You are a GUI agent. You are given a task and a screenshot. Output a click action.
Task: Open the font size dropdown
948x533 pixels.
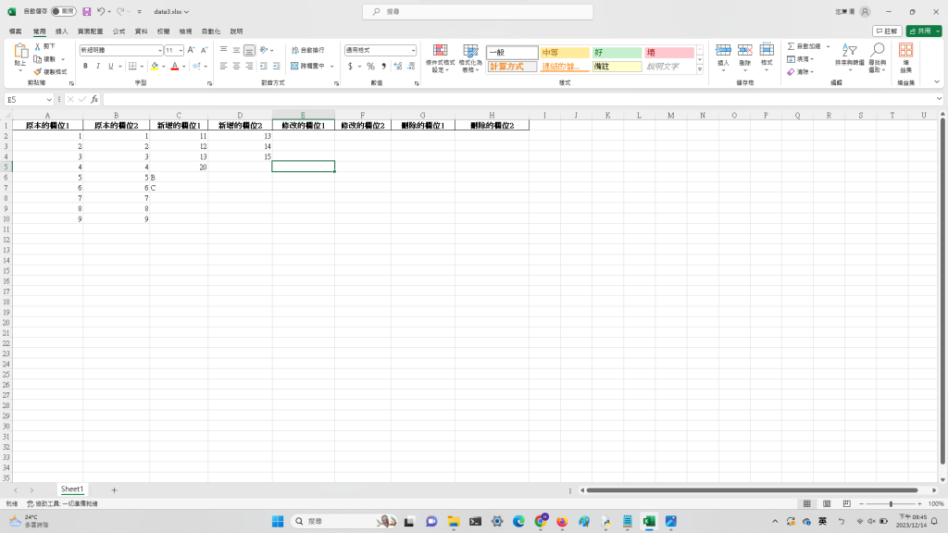[181, 50]
